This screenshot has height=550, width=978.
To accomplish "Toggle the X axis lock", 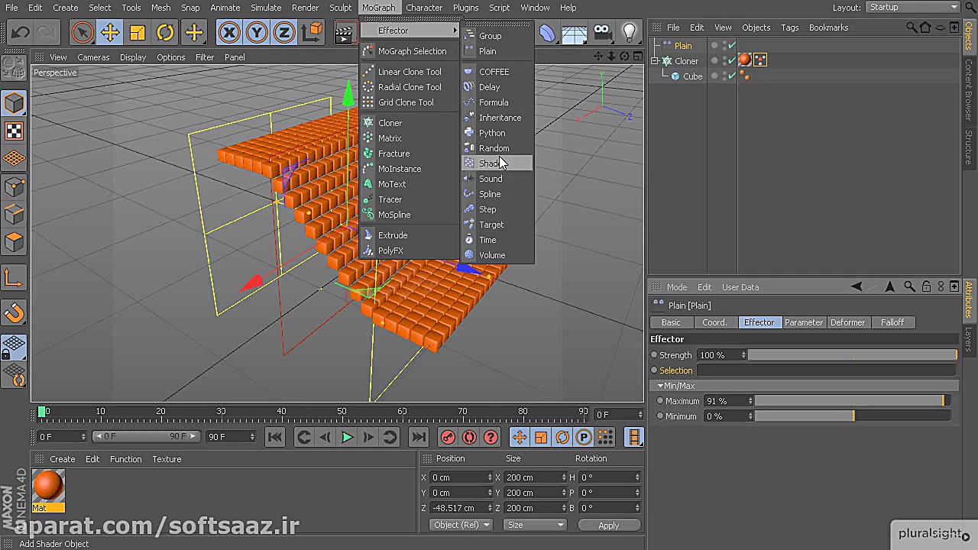I will (x=229, y=32).
